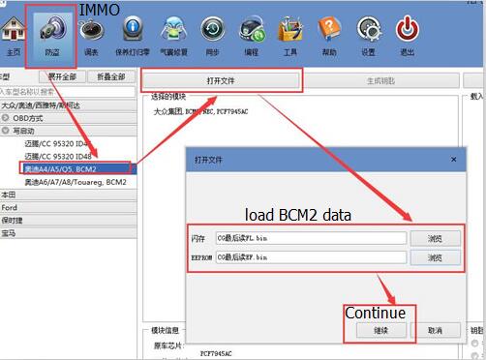The image size is (486, 360).
Task: Click the 继续 continue button
Action: pyautogui.click(x=380, y=330)
